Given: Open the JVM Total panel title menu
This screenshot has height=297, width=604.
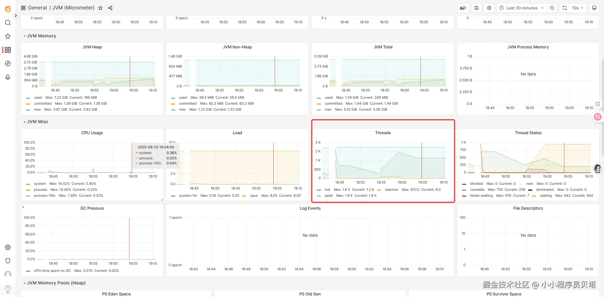Looking at the screenshot, I should 383,47.
